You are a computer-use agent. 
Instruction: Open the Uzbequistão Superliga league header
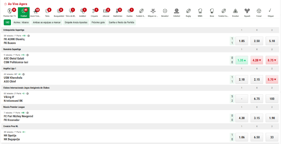click(140, 30)
